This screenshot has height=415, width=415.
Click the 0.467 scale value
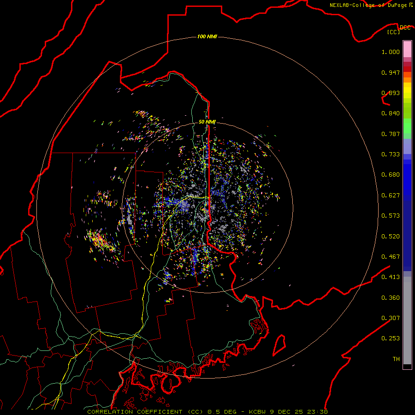coord(391,257)
